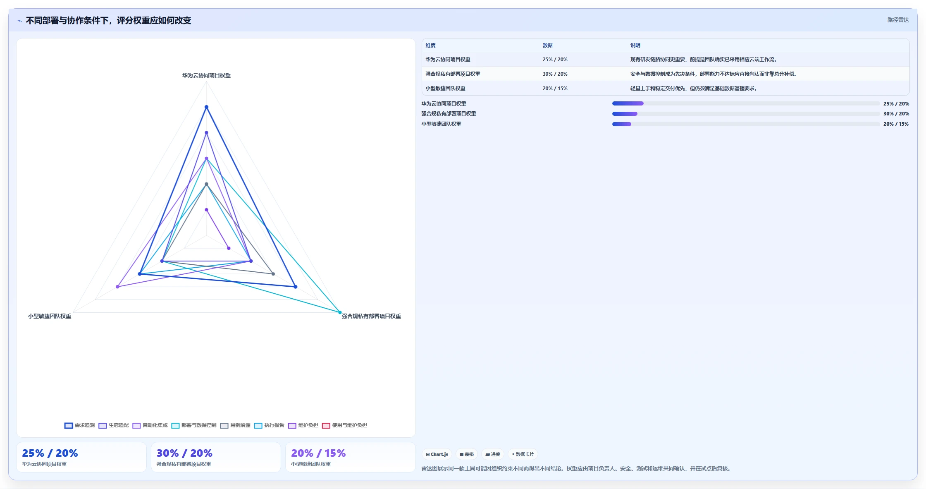Click the footer note starting with 雷达图展示同一款工具
This screenshot has width=926, height=489.
tap(577, 468)
